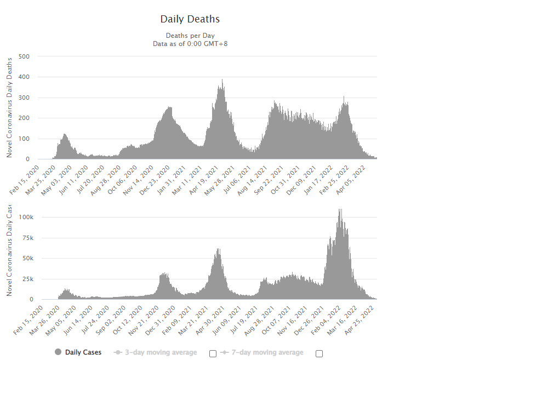Screen dimensions: 548x400
Task: Enable the checkbox right after 7-day moving average
Action: click(319, 353)
